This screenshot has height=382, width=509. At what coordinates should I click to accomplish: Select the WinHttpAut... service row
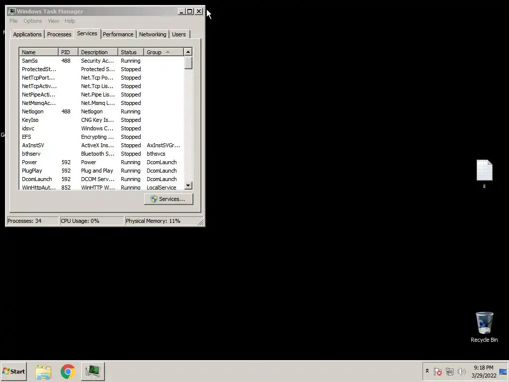[101, 187]
